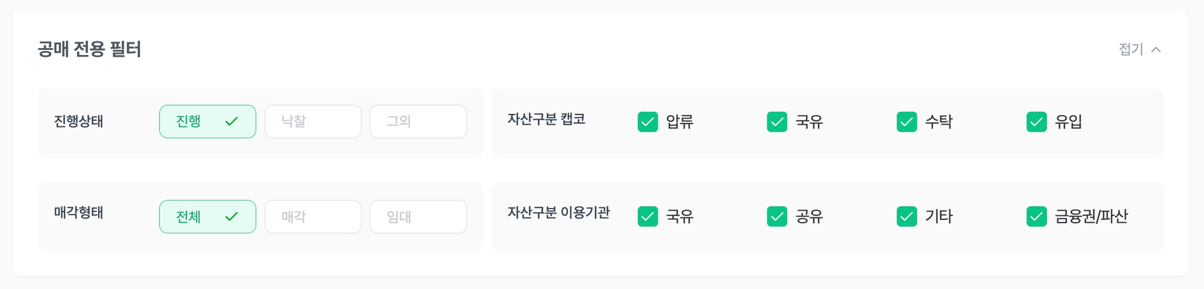Image resolution: width=1204 pixels, height=289 pixels.
Task: Uncheck 국유 checkbox in 자산구분 이용기관 row
Action: pyautogui.click(x=648, y=216)
